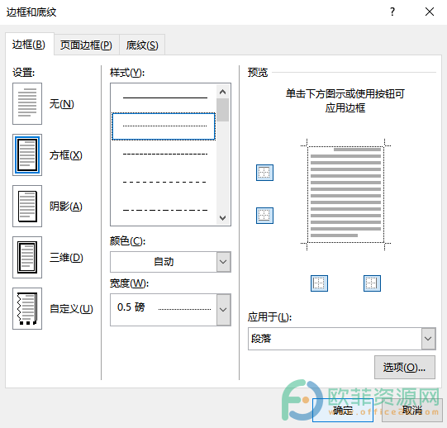447x428 pixels.
Task: Click the help question mark icon
Action: click(392, 12)
